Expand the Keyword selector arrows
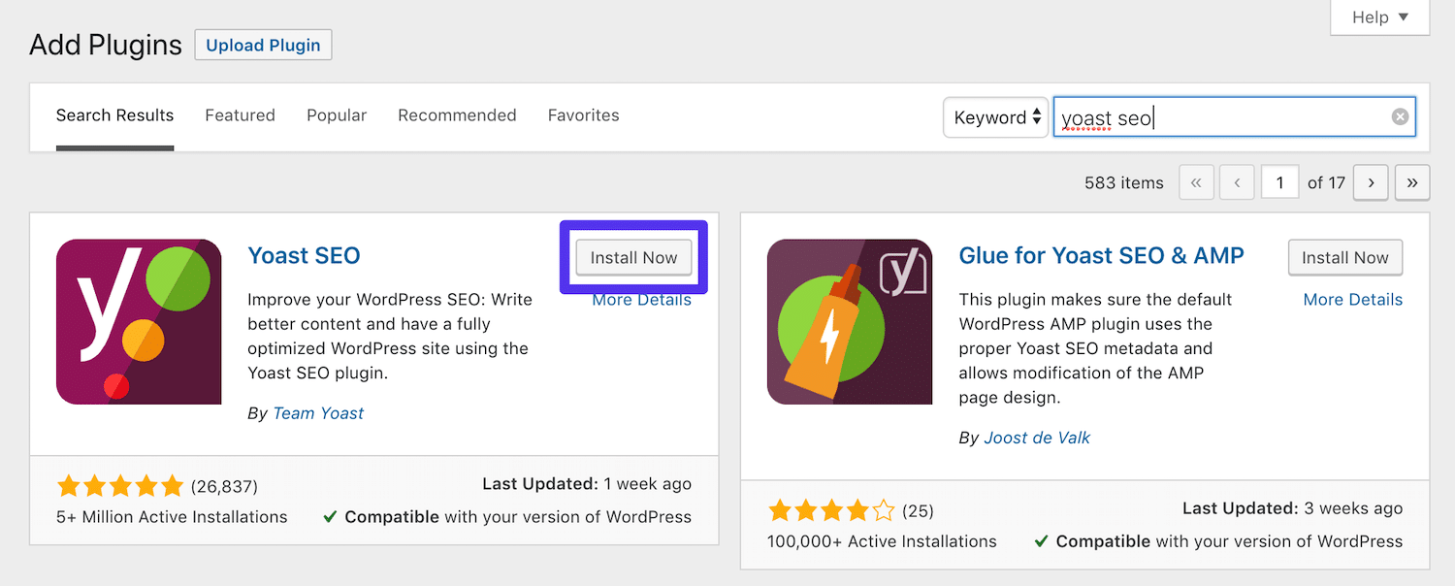This screenshot has width=1455, height=586. 1037,116
